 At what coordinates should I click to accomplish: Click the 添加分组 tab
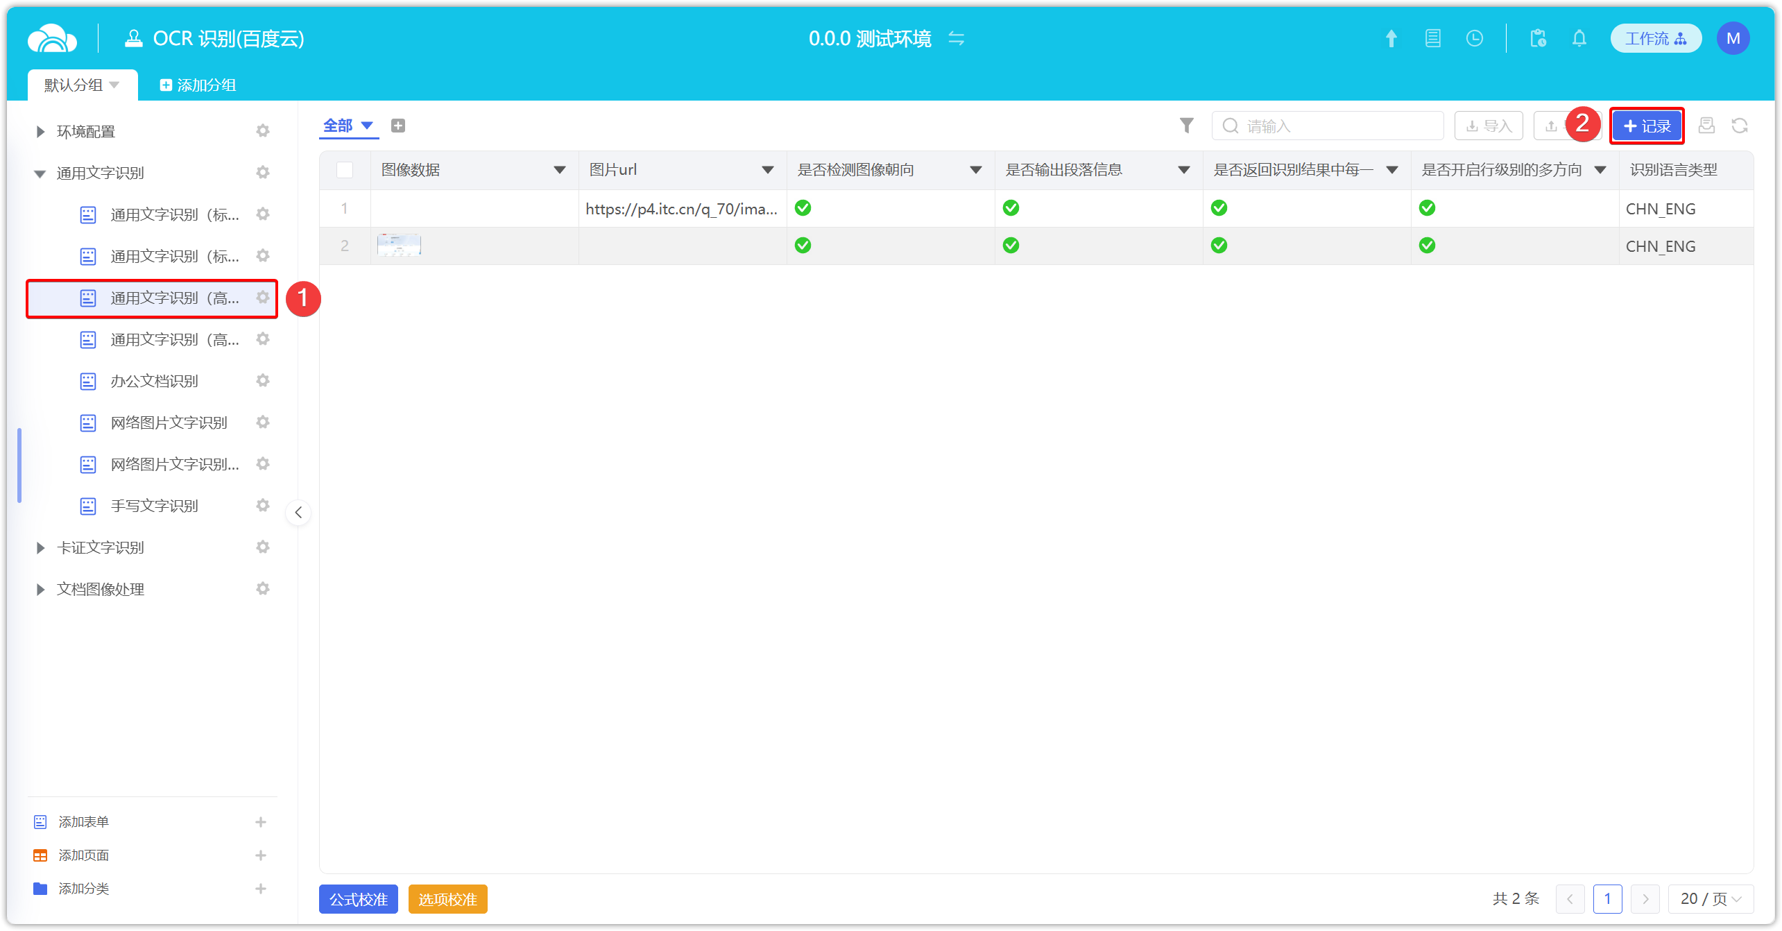[198, 85]
